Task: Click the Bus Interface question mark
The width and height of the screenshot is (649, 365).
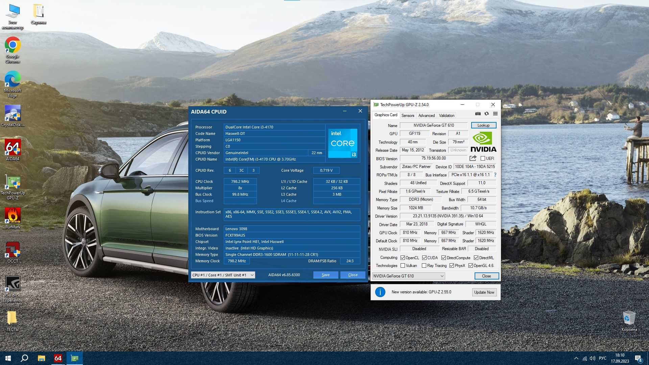Action: [495, 175]
